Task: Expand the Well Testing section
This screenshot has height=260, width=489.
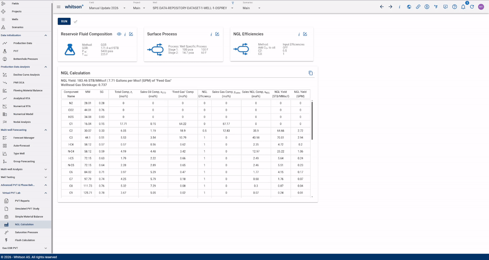Action: point(46,177)
